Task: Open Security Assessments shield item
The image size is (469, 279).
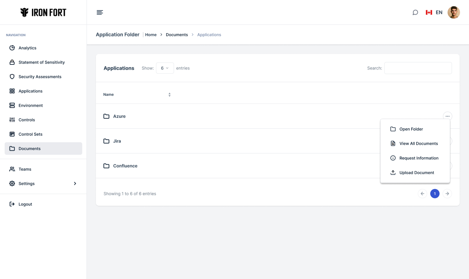Action: (40, 77)
